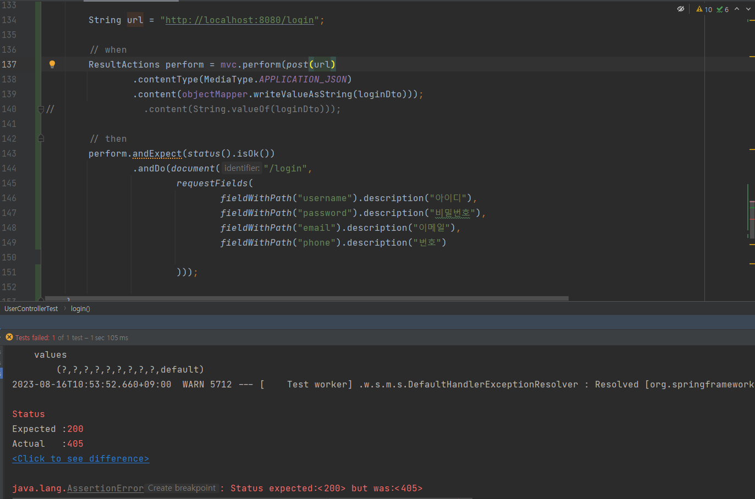The image size is (755, 499).
Task: Click the 'Tests failed: 1 of 1 test' summary
Action: pos(72,337)
